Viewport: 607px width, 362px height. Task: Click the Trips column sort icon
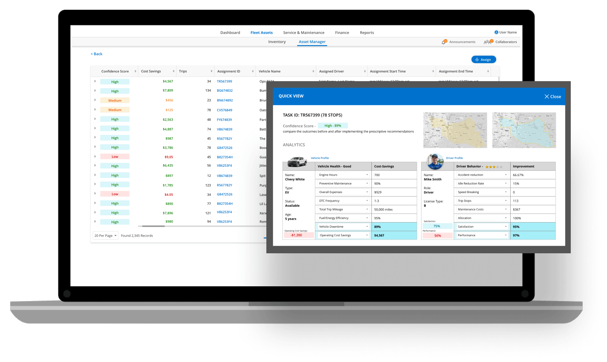tap(211, 71)
